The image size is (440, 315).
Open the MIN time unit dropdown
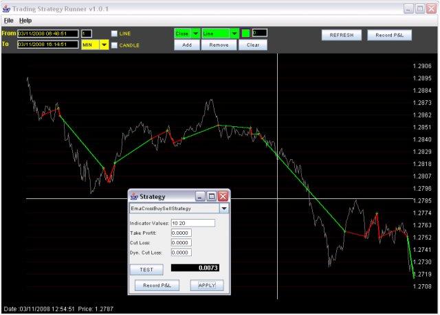click(x=104, y=45)
